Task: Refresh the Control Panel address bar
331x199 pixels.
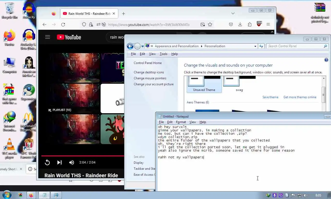Action: click(x=261, y=46)
